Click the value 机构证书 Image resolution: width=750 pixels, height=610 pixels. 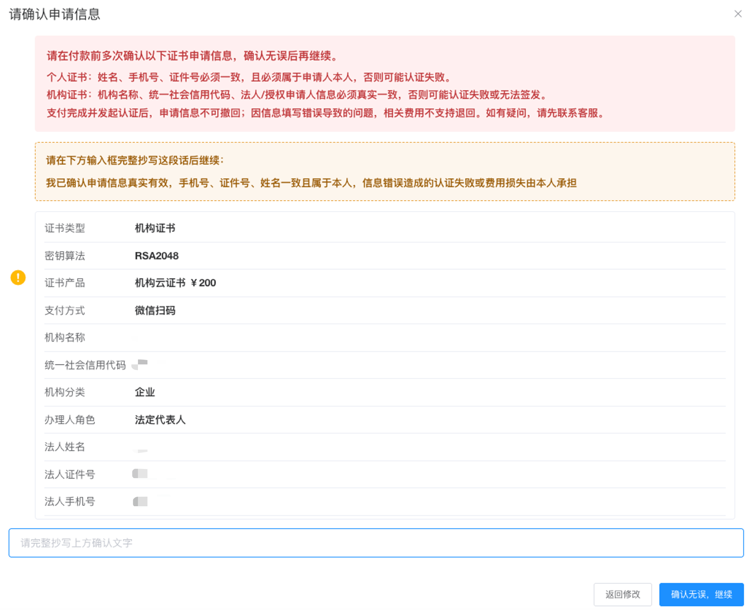tap(155, 228)
